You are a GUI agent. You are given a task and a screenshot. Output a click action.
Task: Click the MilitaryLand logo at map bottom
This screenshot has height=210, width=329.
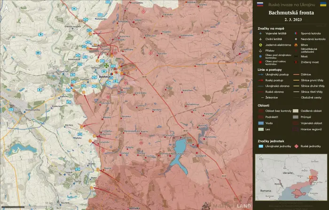227,206
